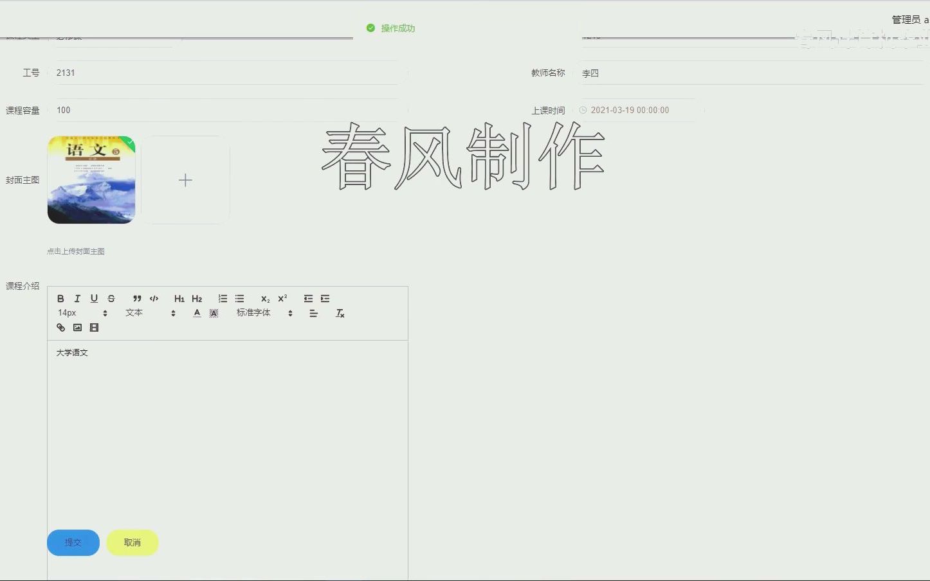Open the 上课时间 date time picker
The height and width of the screenshot is (581, 930).
pyautogui.click(x=638, y=110)
